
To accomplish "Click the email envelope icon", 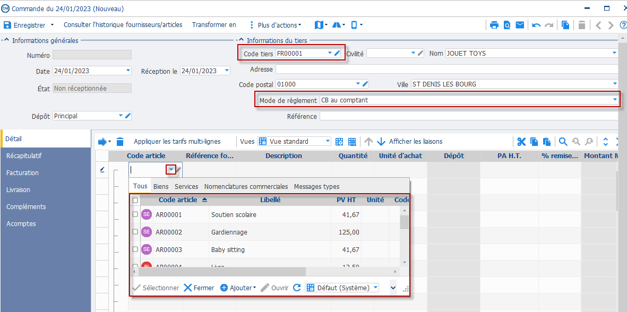I will (x=520, y=25).
